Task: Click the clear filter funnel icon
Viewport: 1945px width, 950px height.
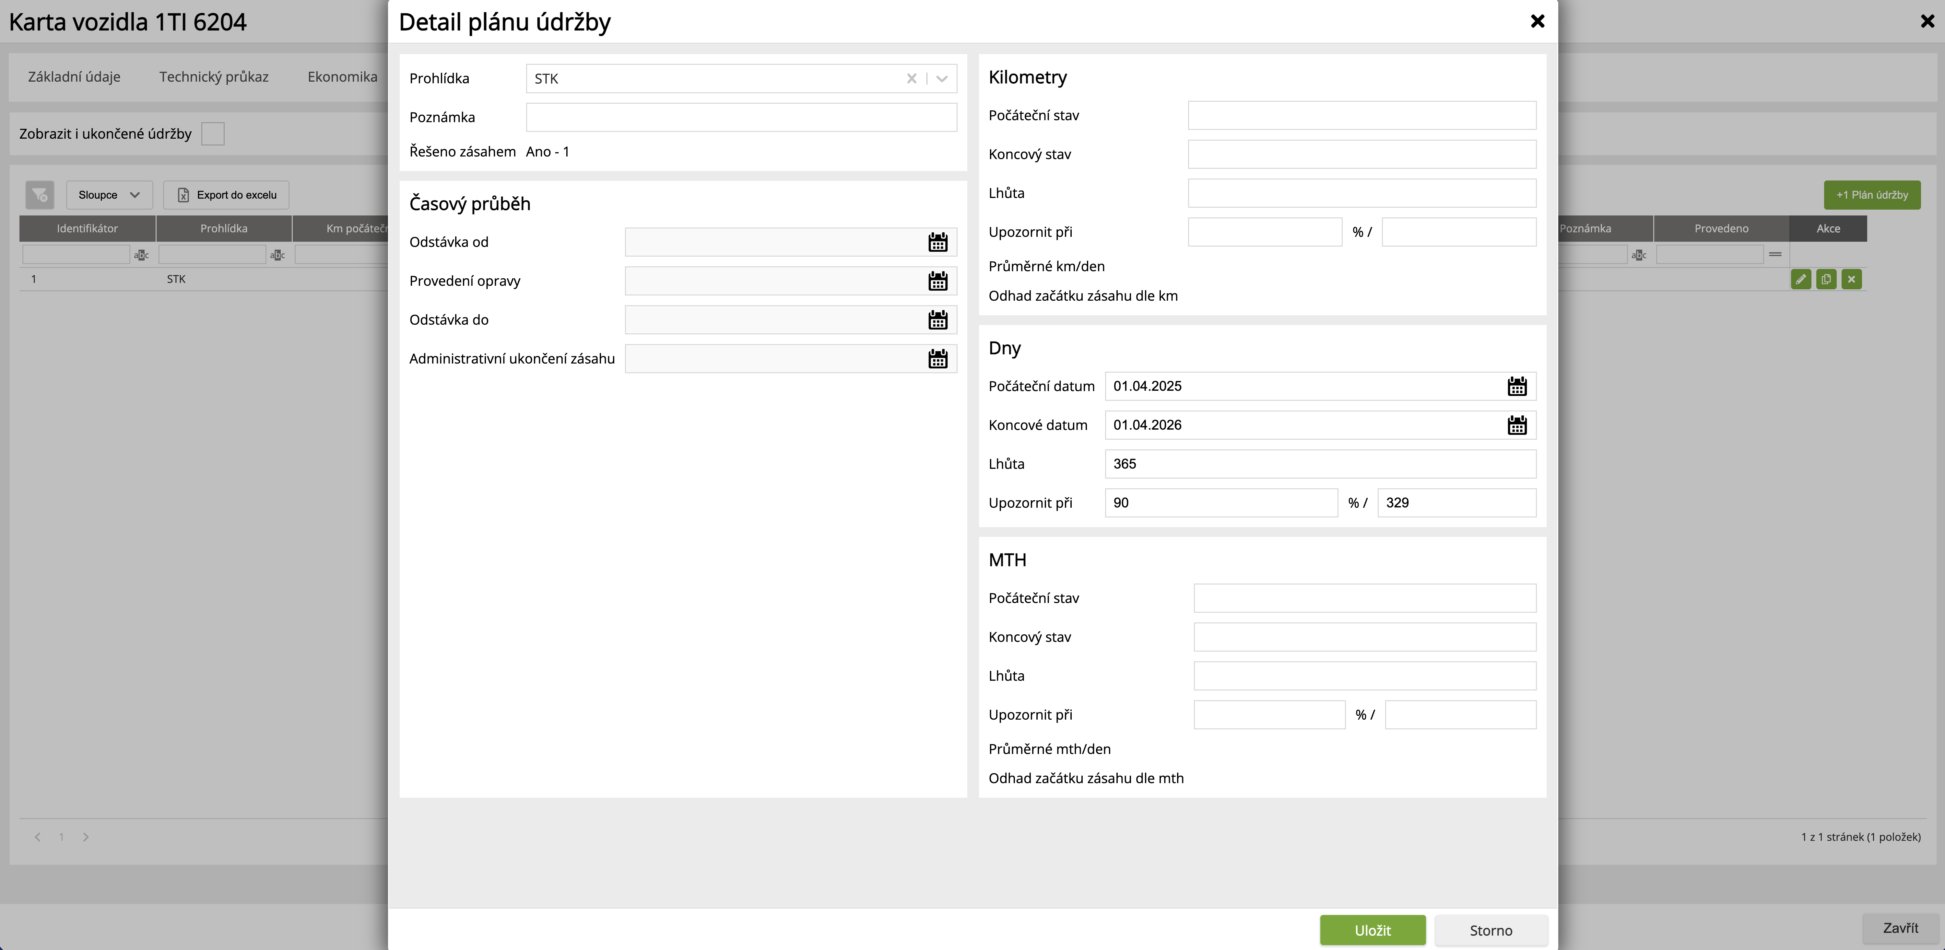Action: pyautogui.click(x=40, y=195)
